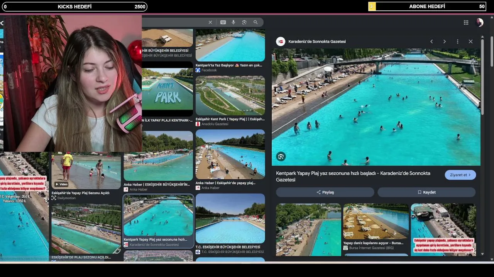Click the favicon beside 'T.C. ESKİŞEHİR BÜYÜKŞEHİR BELEDİYESİ'

198,252
